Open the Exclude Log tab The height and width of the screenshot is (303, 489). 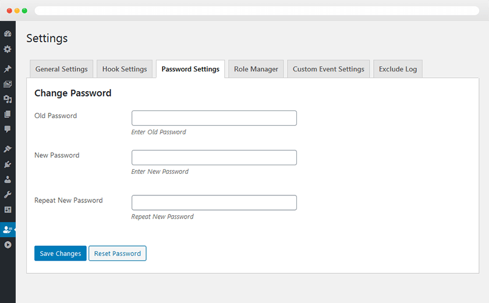coord(398,69)
